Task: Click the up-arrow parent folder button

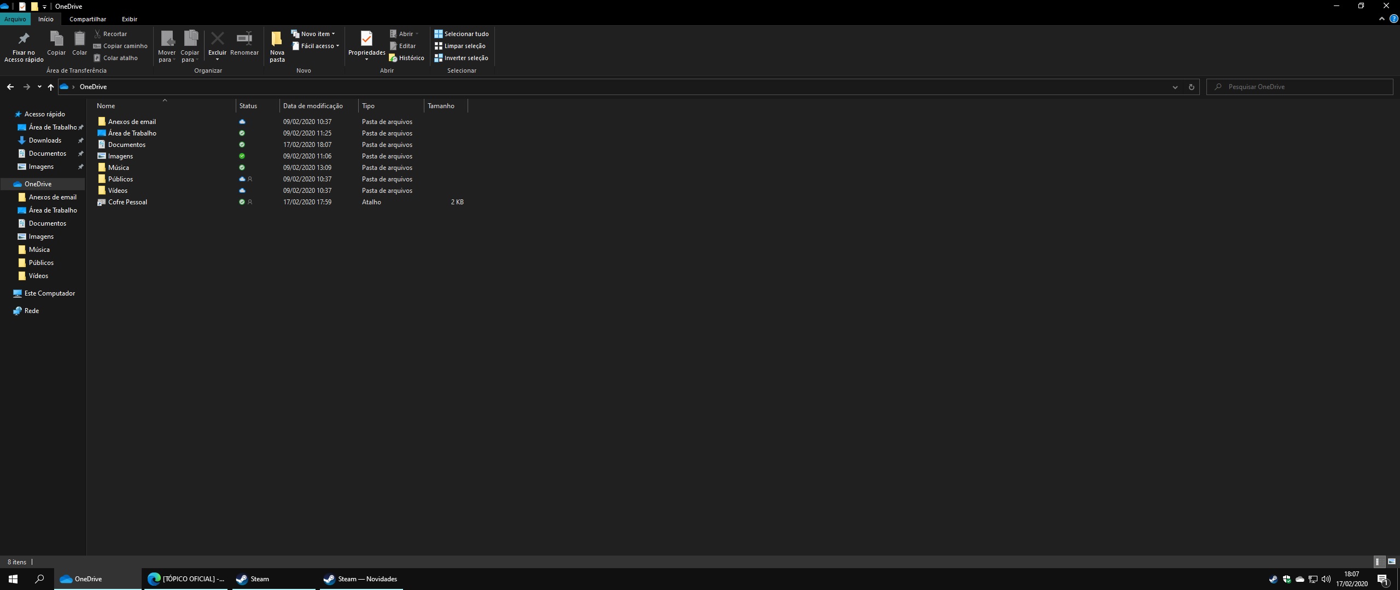Action: [51, 87]
